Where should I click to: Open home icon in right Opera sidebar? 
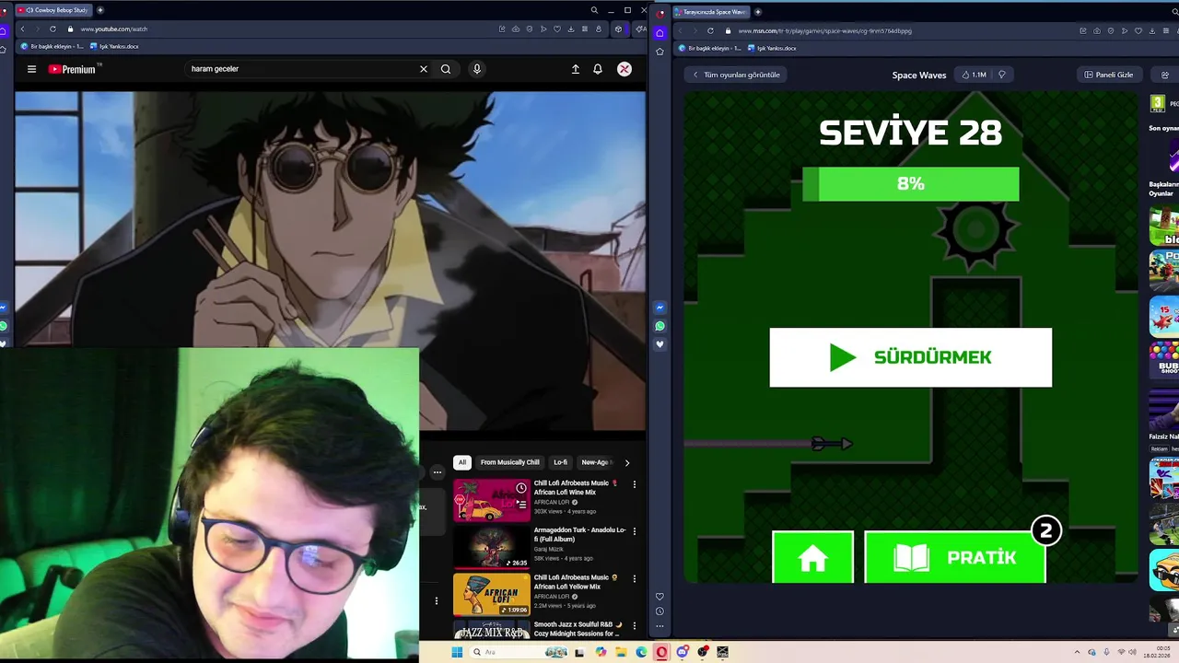tap(660, 32)
